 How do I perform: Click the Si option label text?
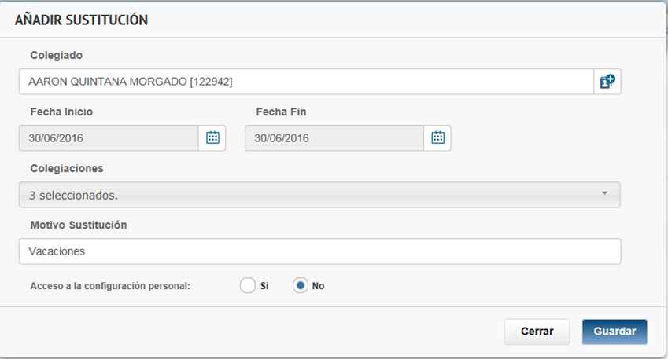pos(264,286)
